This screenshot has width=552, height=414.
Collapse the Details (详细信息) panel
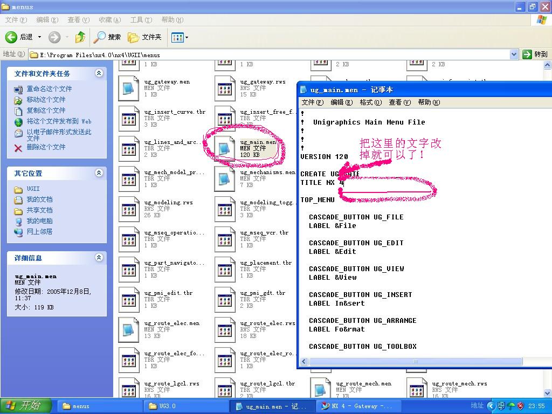pos(99,258)
